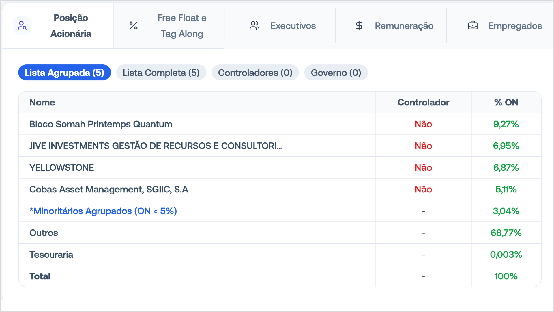Viewport: 554px width, 312px height.
Task: Click the percent icon for Free Float
Action: [x=133, y=26]
